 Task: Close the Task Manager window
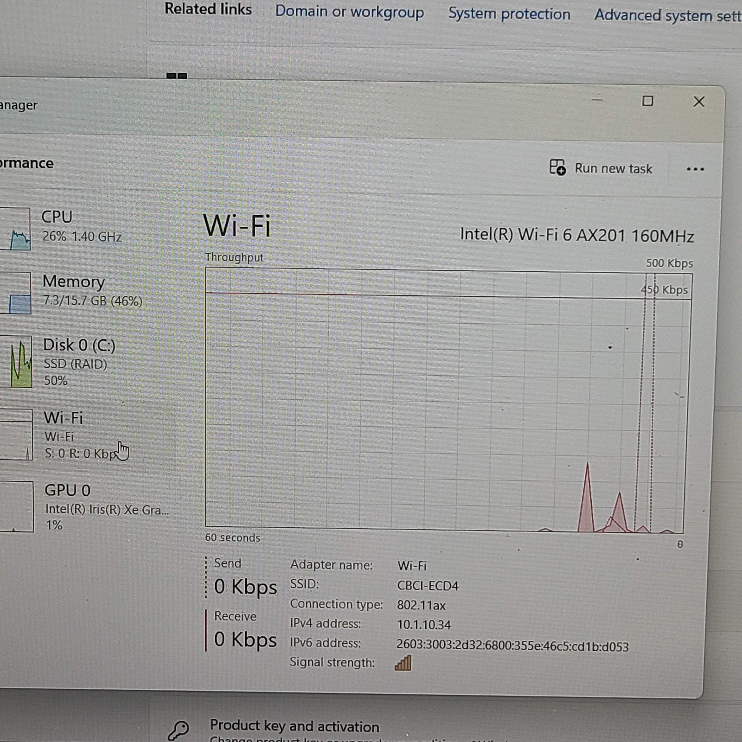click(x=698, y=102)
